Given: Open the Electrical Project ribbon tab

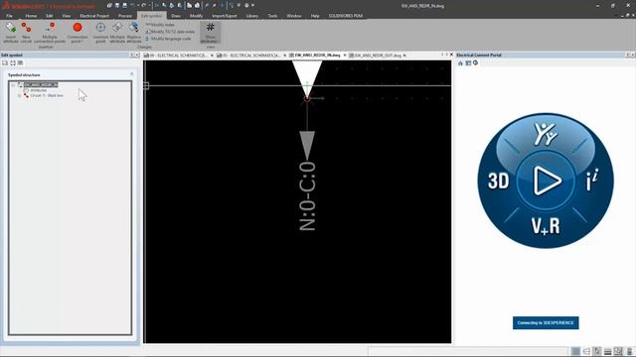Looking at the screenshot, I should pos(94,16).
